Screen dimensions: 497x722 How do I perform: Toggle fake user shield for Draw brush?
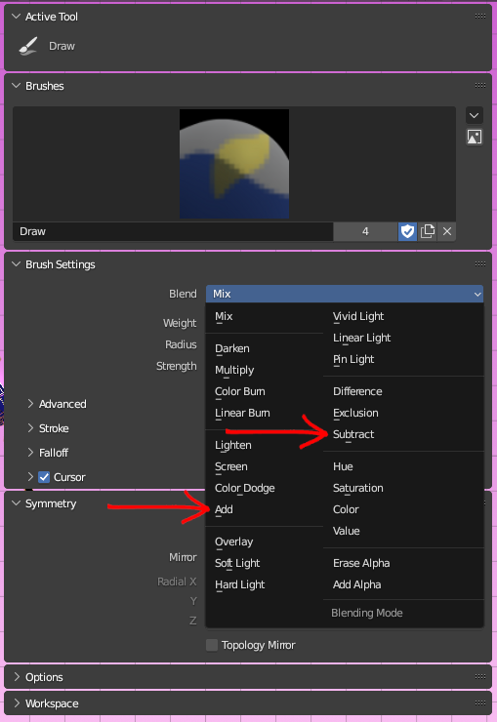point(407,231)
